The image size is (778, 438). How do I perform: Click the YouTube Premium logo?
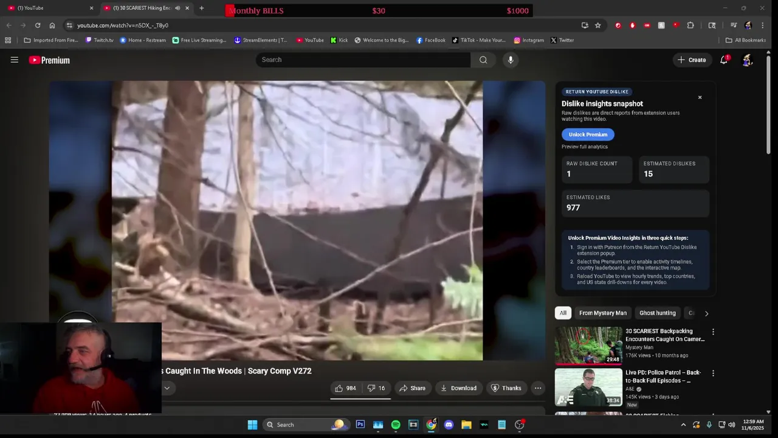[x=49, y=60]
